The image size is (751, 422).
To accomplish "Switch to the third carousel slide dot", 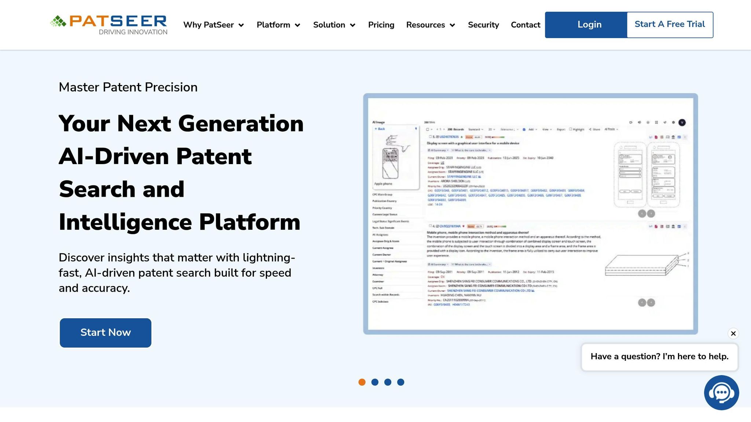I will pos(388,382).
